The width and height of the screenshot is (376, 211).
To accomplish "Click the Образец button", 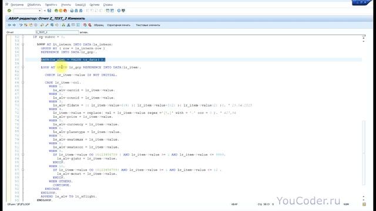I will click(x=99, y=25).
